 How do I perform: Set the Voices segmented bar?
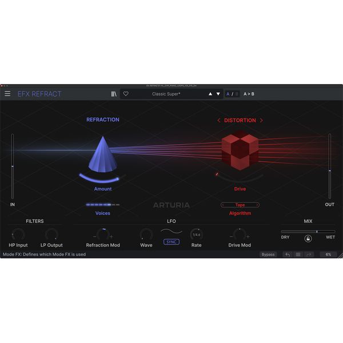click(103, 205)
